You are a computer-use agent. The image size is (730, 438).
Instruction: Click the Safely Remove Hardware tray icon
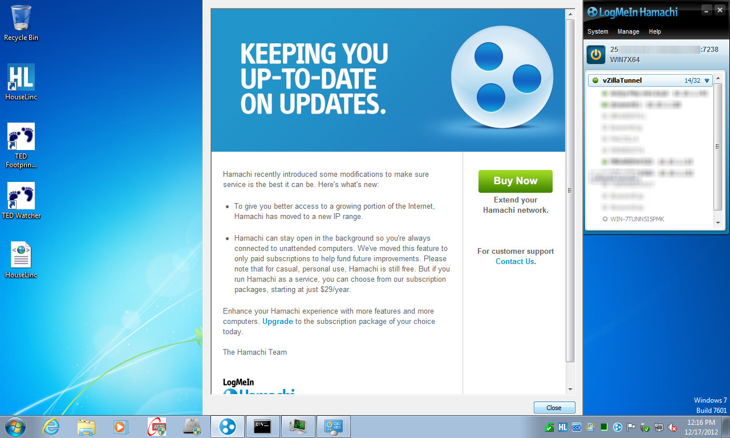pos(645,427)
